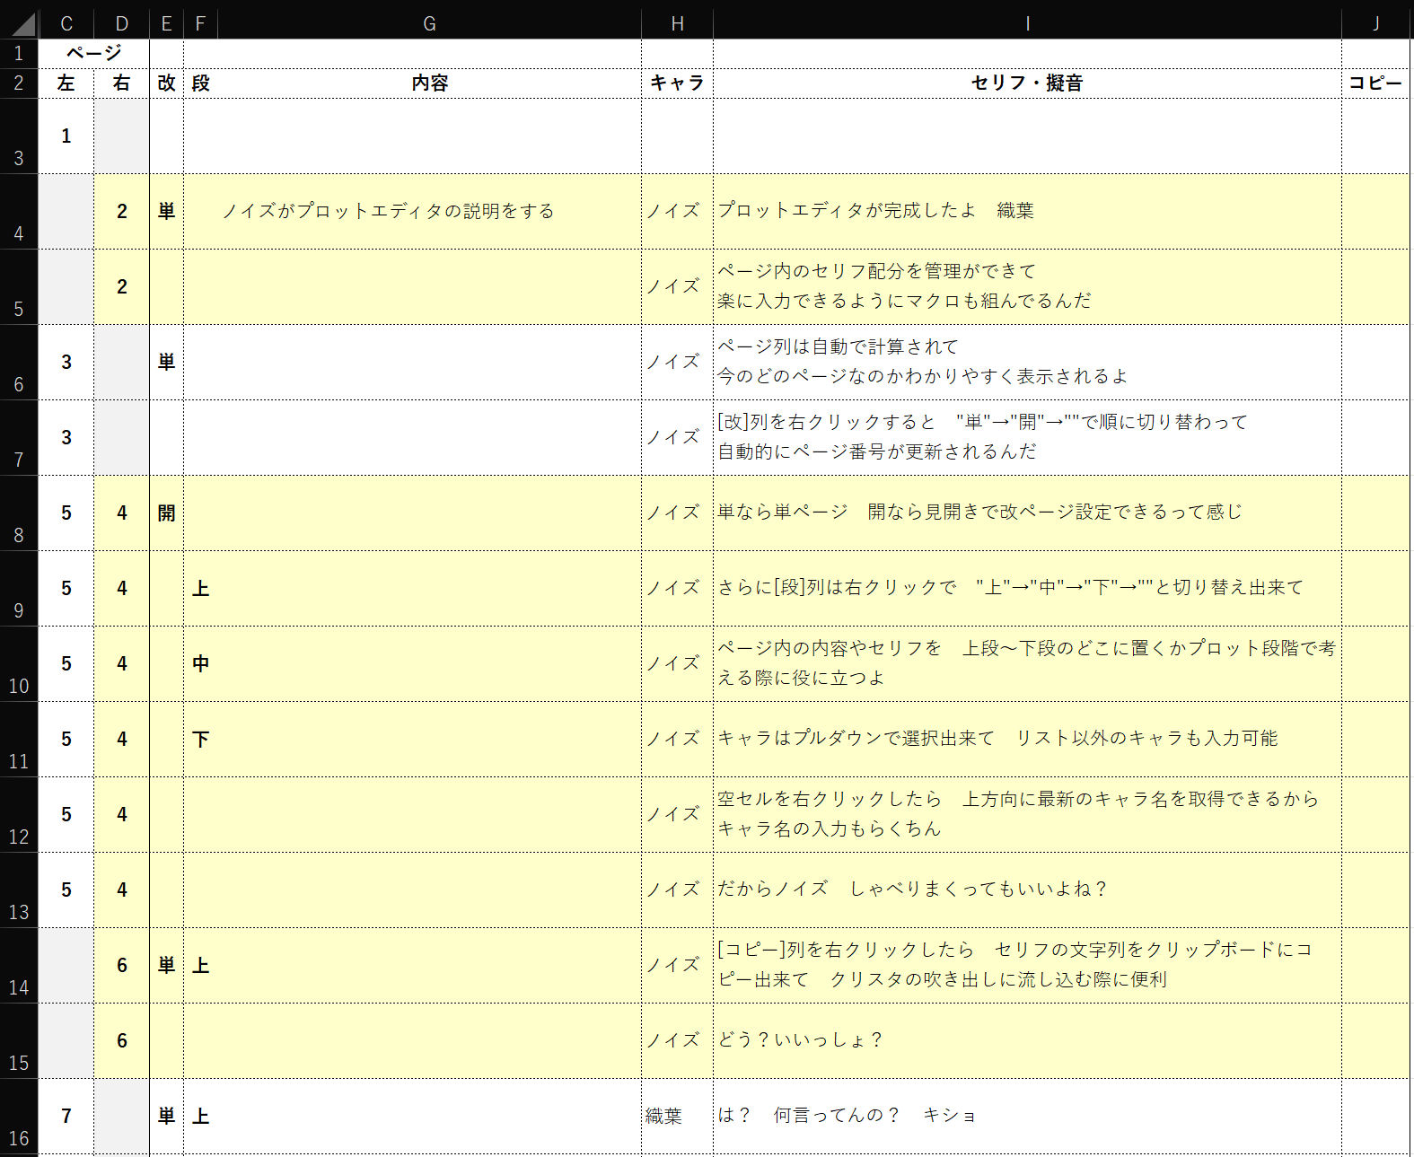Click the Select All corner triangle
This screenshot has height=1157, width=1414.
pyautogui.click(x=22, y=23)
